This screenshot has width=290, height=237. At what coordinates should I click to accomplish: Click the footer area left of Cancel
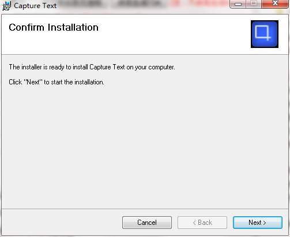pos(62,223)
